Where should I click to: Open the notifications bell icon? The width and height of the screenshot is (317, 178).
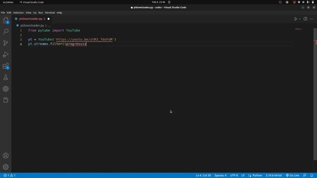pyautogui.click(x=312, y=176)
